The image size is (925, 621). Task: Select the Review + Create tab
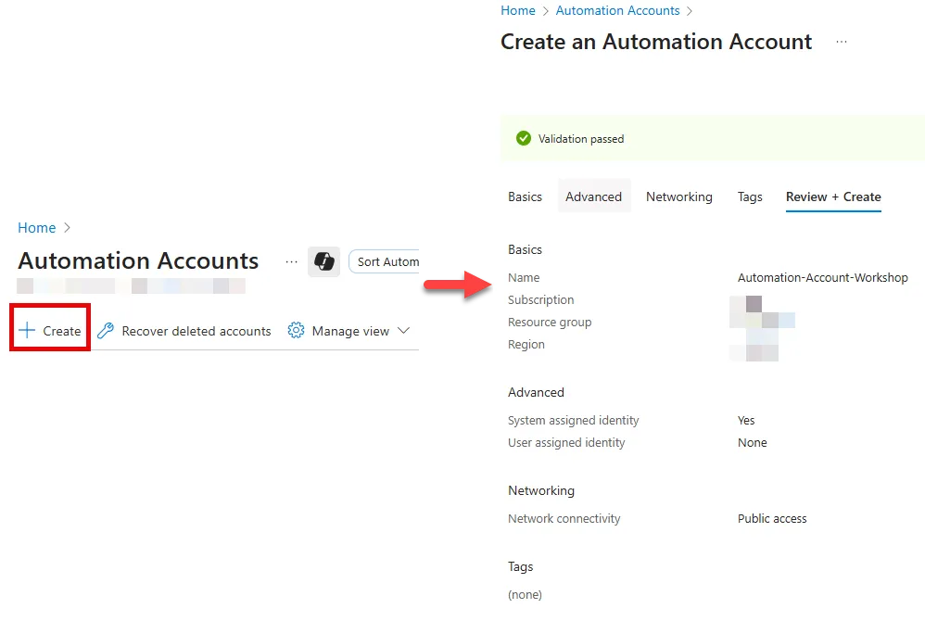832,196
